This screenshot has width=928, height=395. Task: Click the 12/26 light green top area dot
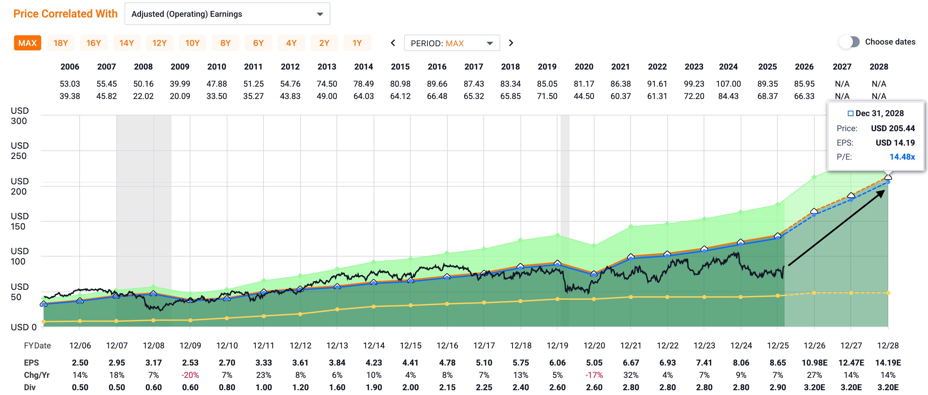pos(814,177)
